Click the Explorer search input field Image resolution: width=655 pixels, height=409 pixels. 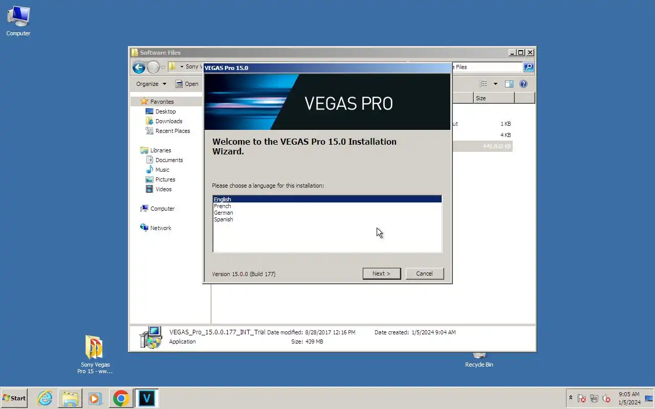(x=487, y=67)
